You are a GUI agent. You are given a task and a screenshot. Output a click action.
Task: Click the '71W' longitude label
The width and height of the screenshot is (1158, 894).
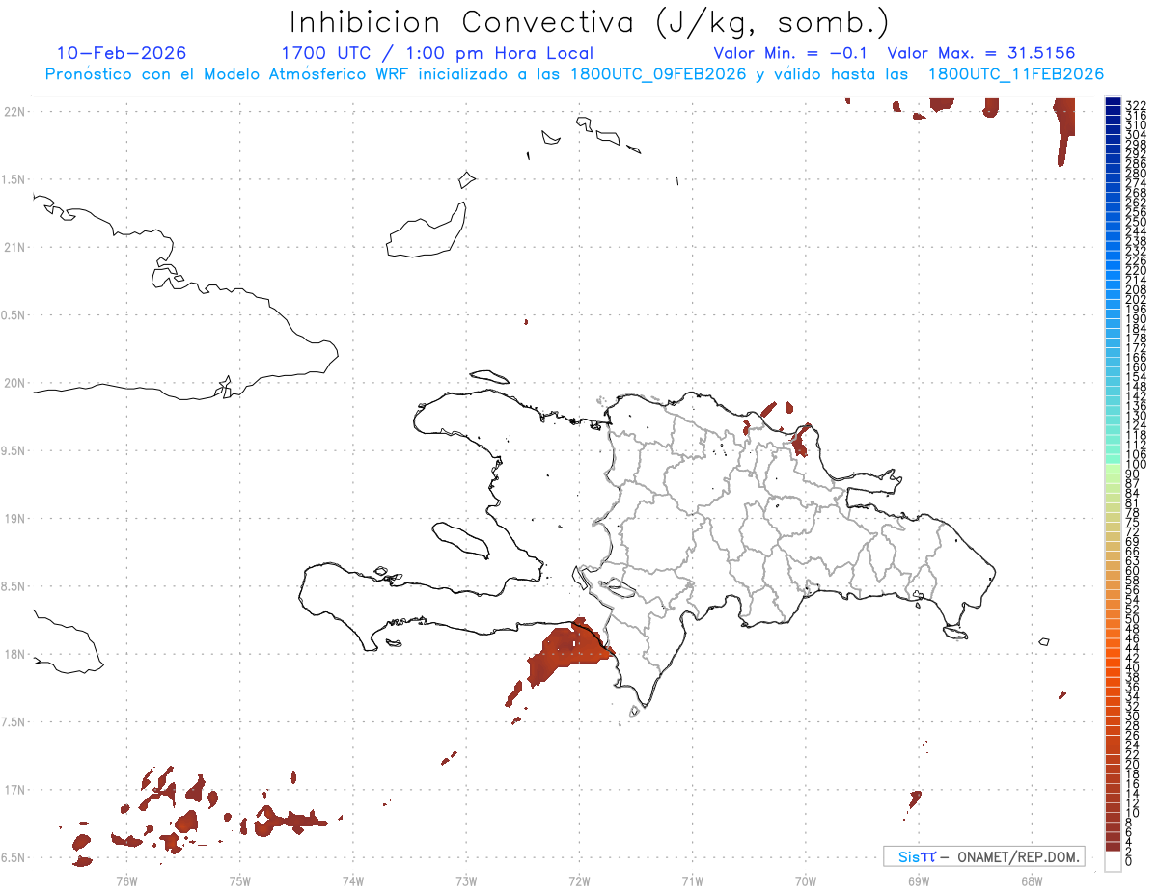pyautogui.click(x=692, y=880)
